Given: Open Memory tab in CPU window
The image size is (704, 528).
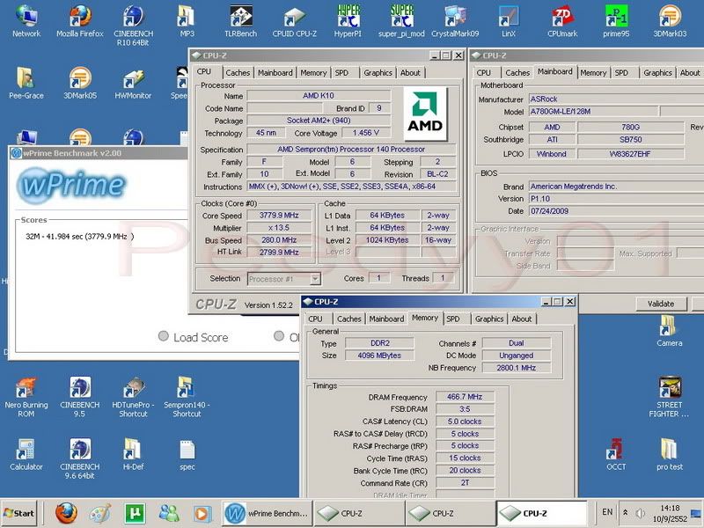Looking at the screenshot, I should coord(313,72).
